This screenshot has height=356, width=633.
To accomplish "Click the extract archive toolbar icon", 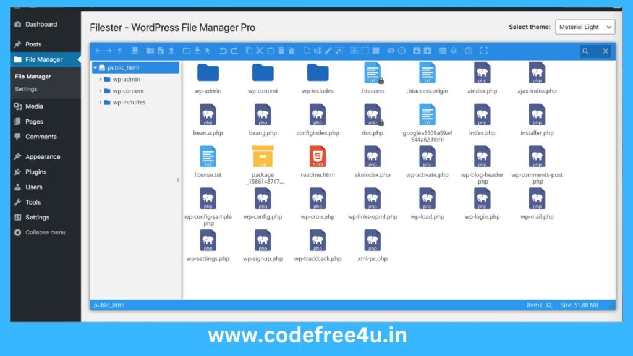I will [x=417, y=51].
